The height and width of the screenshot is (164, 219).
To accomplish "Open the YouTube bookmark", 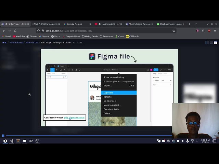I will point(19,37).
